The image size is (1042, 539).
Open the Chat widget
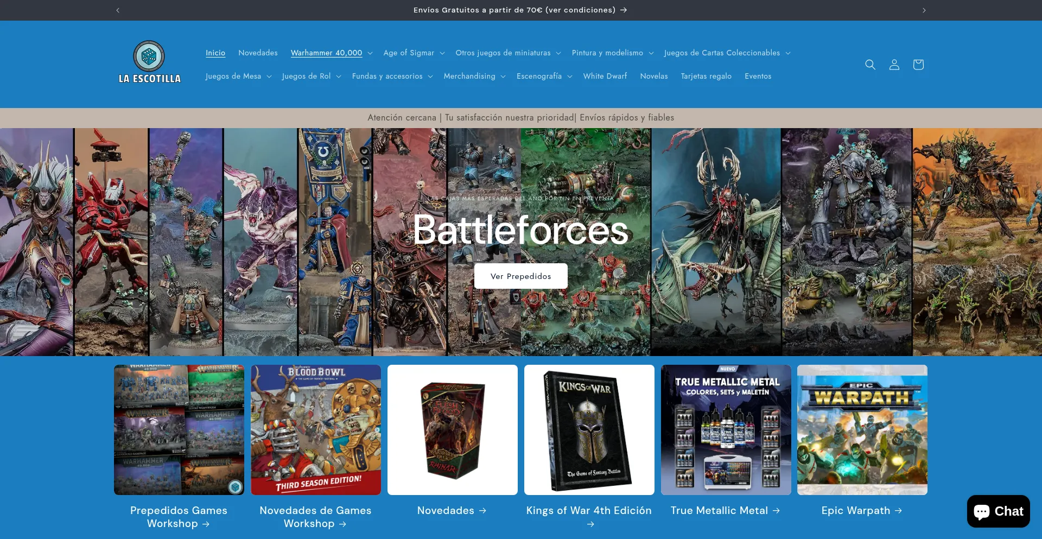click(998, 511)
